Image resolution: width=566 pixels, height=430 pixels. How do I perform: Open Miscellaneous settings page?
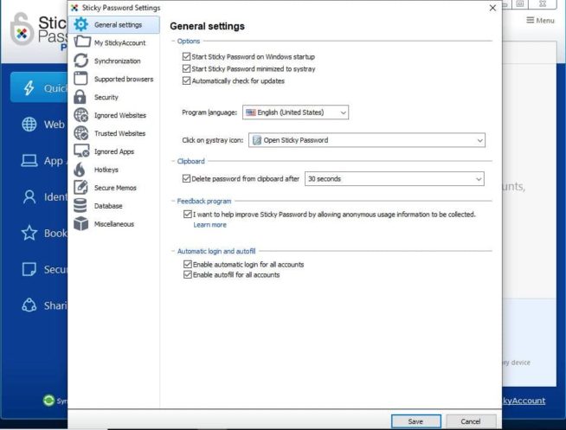click(x=114, y=224)
